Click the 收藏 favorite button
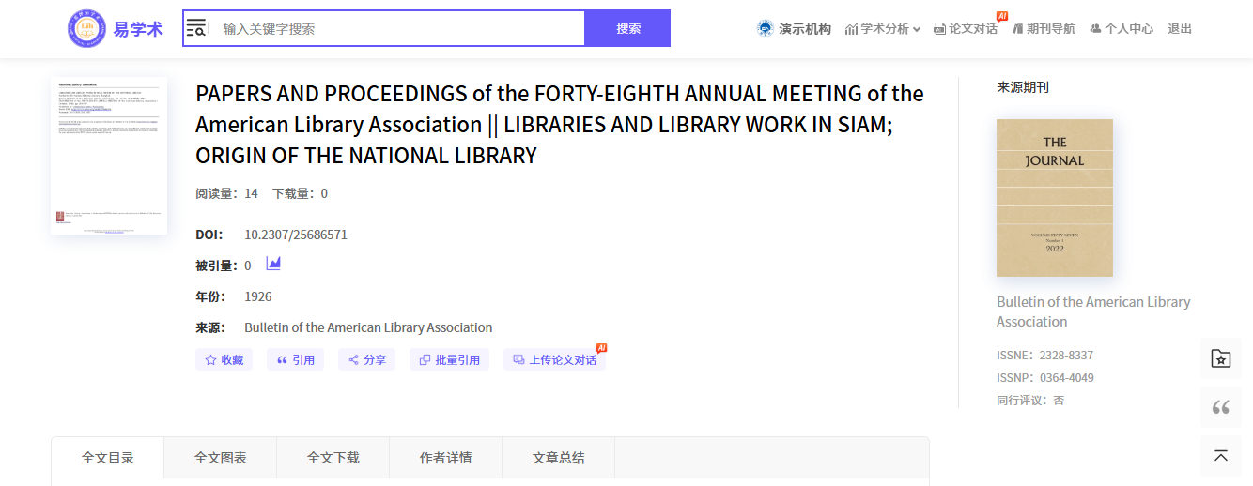1253x486 pixels. (224, 359)
